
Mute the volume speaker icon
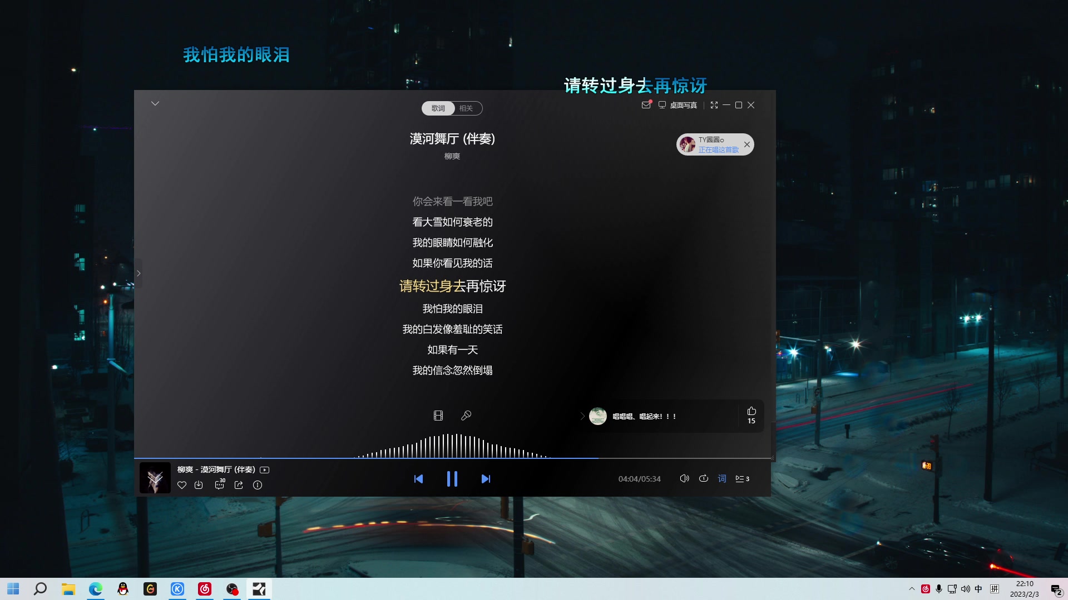coord(684,479)
